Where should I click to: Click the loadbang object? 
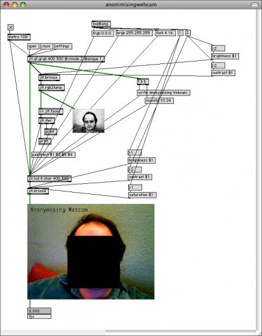click(102, 24)
